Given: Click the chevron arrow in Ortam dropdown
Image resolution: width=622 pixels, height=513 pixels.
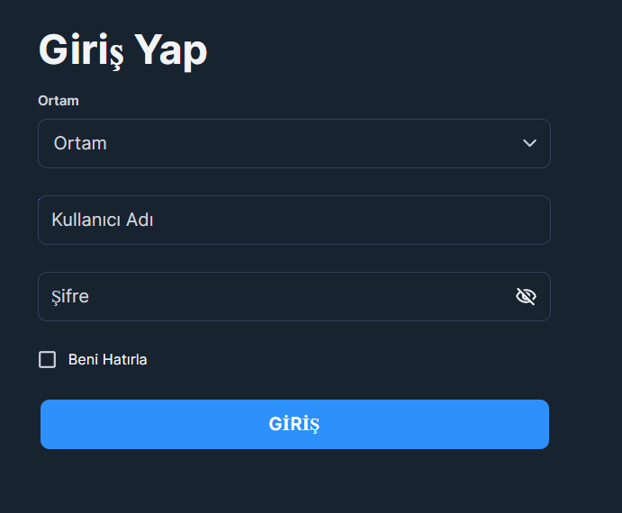Looking at the screenshot, I should (x=529, y=143).
